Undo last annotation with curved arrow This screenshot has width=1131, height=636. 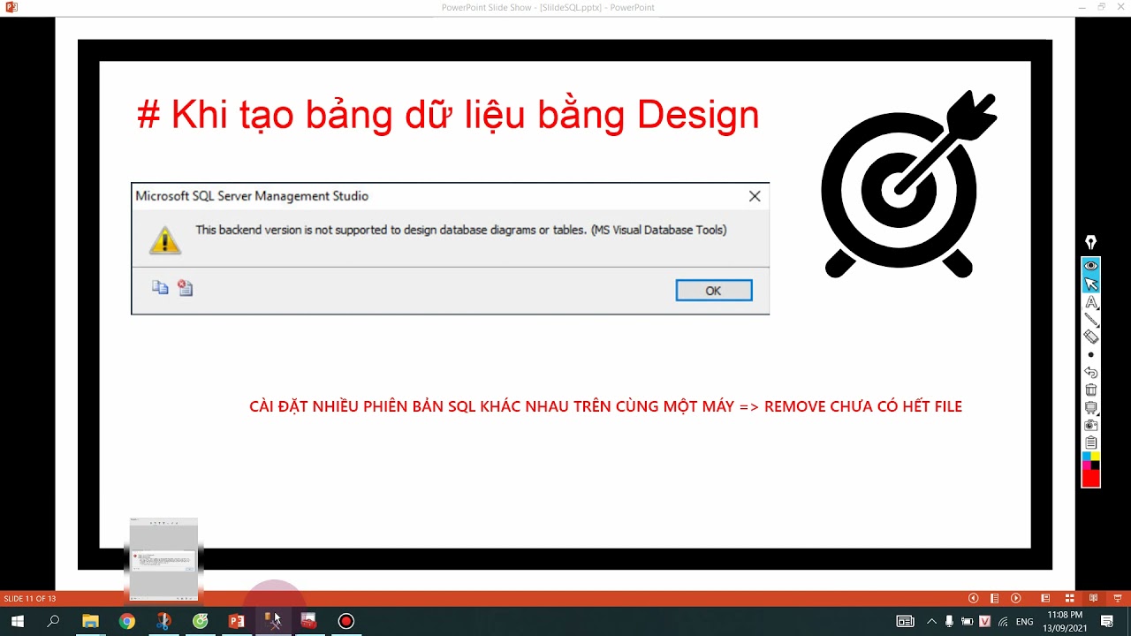[1090, 372]
